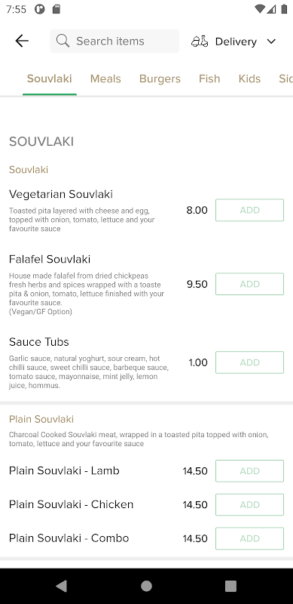Viewport: 293px width, 604px height.
Task: Add Falafel Souvlaki to order
Action: (249, 284)
